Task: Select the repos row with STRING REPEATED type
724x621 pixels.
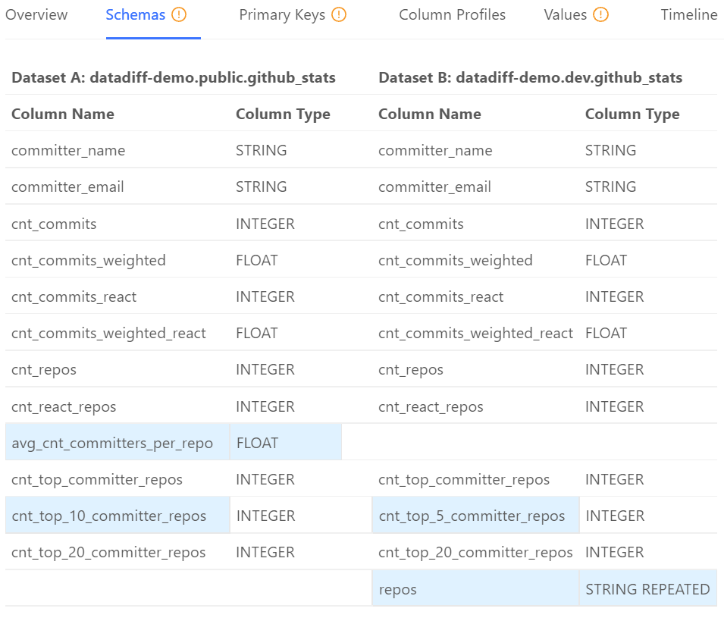Action: (396, 588)
